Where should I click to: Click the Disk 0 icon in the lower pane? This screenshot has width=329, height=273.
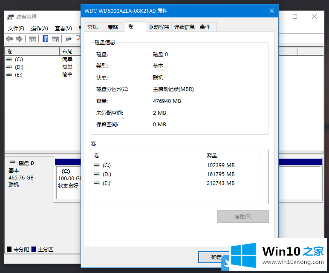tap(12, 162)
